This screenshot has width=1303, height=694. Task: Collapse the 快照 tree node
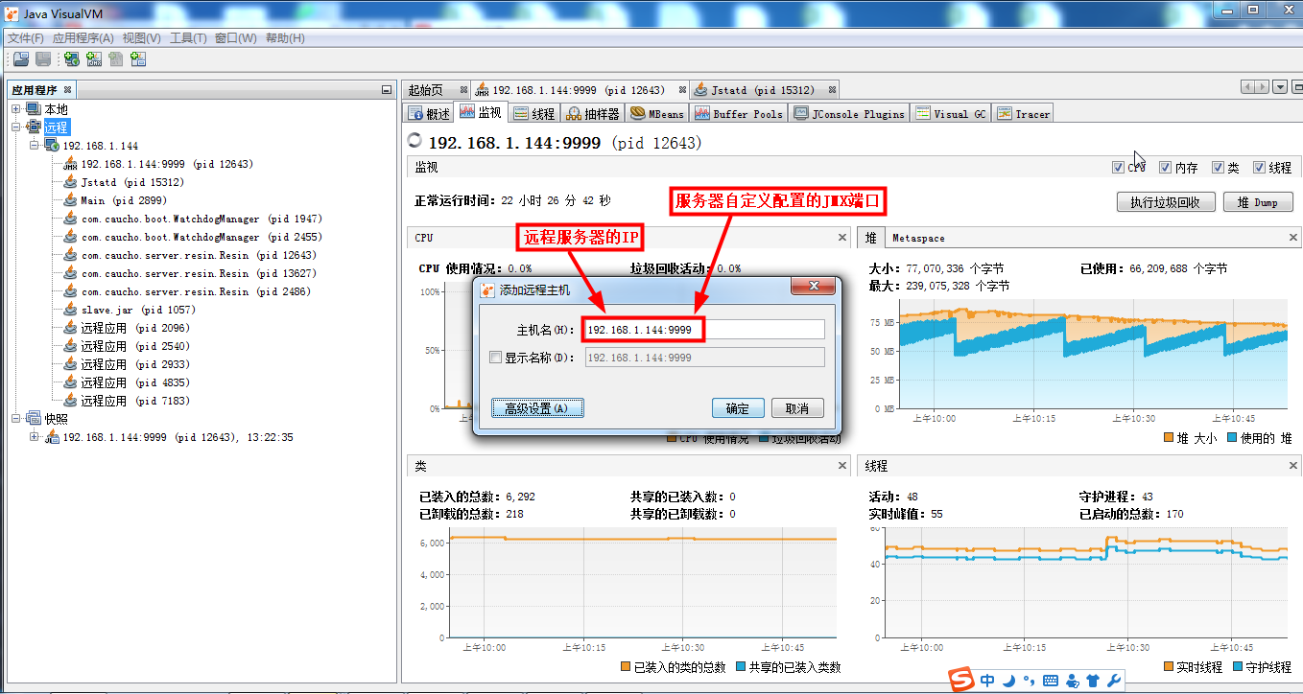15,419
